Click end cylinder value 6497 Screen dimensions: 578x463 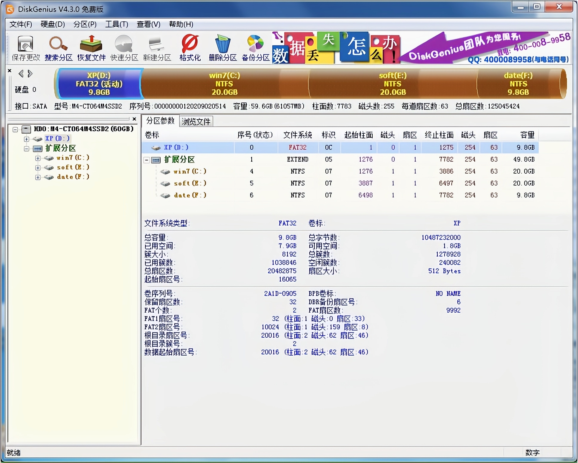[446, 183]
